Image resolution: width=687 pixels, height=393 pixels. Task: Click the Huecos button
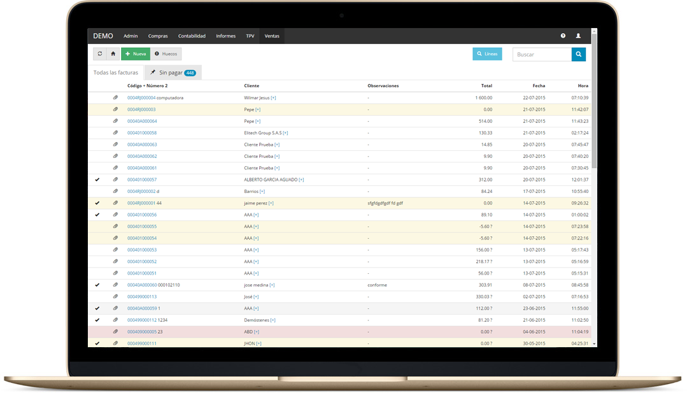[x=166, y=54]
